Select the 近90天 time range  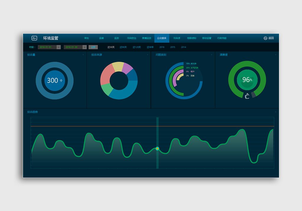(x=123, y=47)
